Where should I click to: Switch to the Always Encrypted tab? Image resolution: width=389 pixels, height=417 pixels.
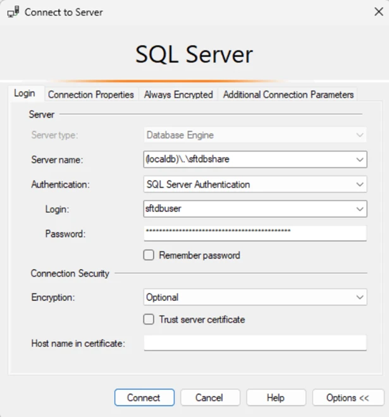click(x=178, y=94)
